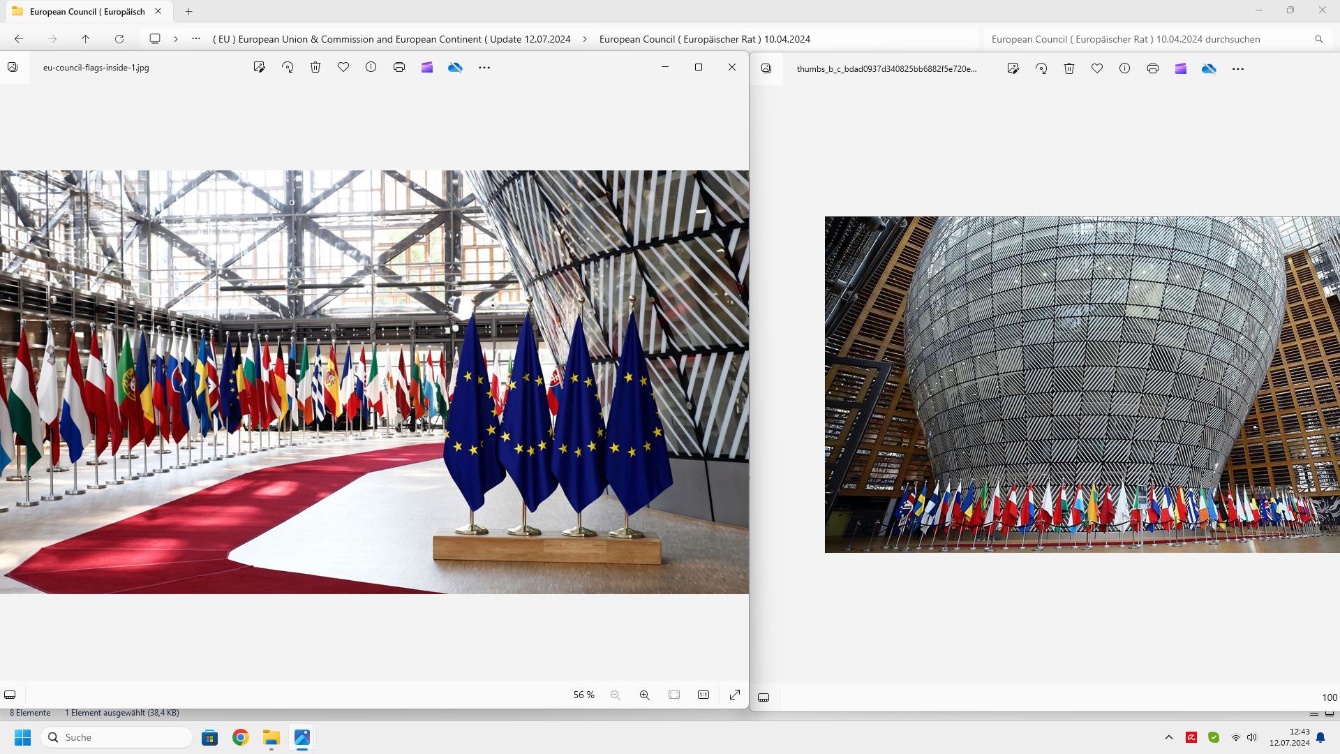The width and height of the screenshot is (1340, 754).
Task: Launch Google Chrome from the taskbar
Action: click(x=241, y=737)
